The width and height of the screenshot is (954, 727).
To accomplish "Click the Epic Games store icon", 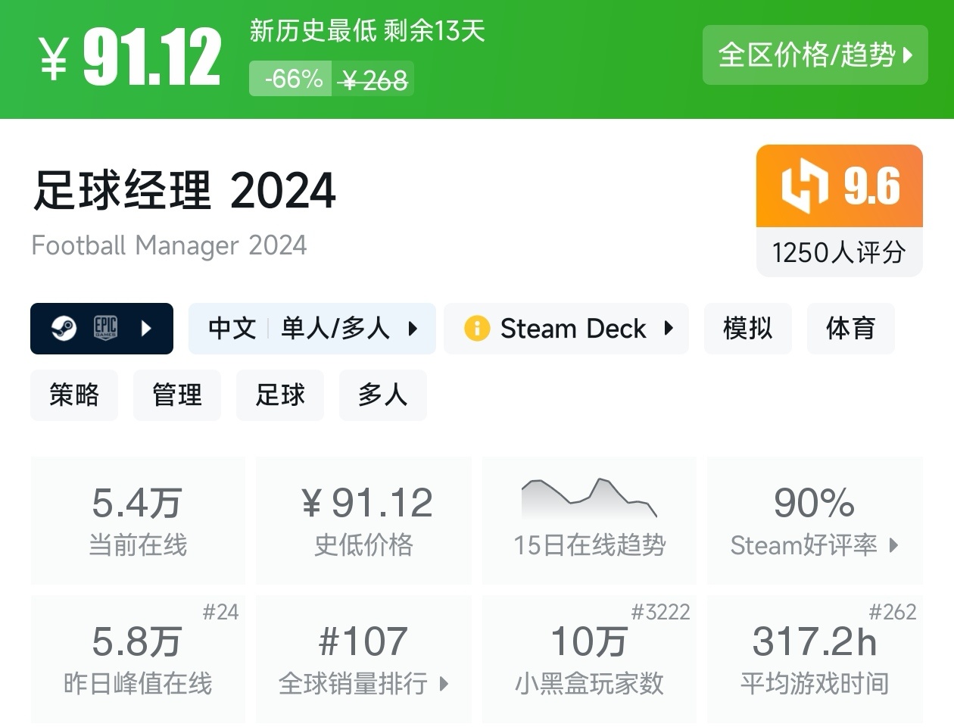I will pyautogui.click(x=105, y=328).
